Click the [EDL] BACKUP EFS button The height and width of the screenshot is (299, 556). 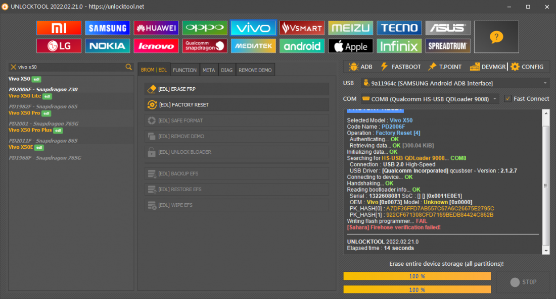coord(237,174)
